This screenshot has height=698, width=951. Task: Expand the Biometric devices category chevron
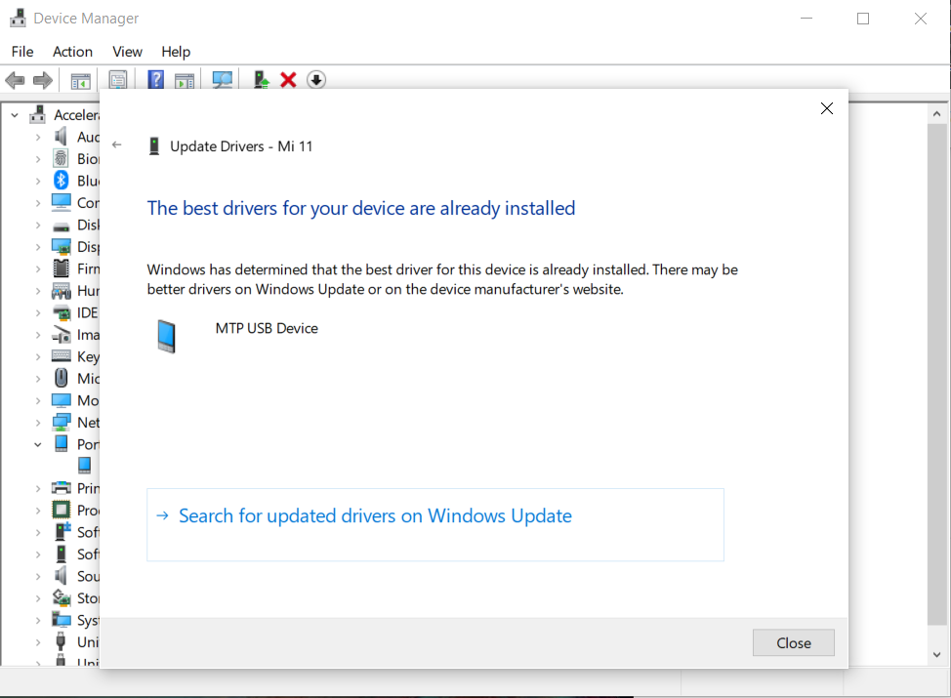click(x=38, y=159)
